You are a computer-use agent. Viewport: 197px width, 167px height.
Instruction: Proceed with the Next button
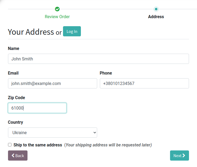tap(179, 156)
